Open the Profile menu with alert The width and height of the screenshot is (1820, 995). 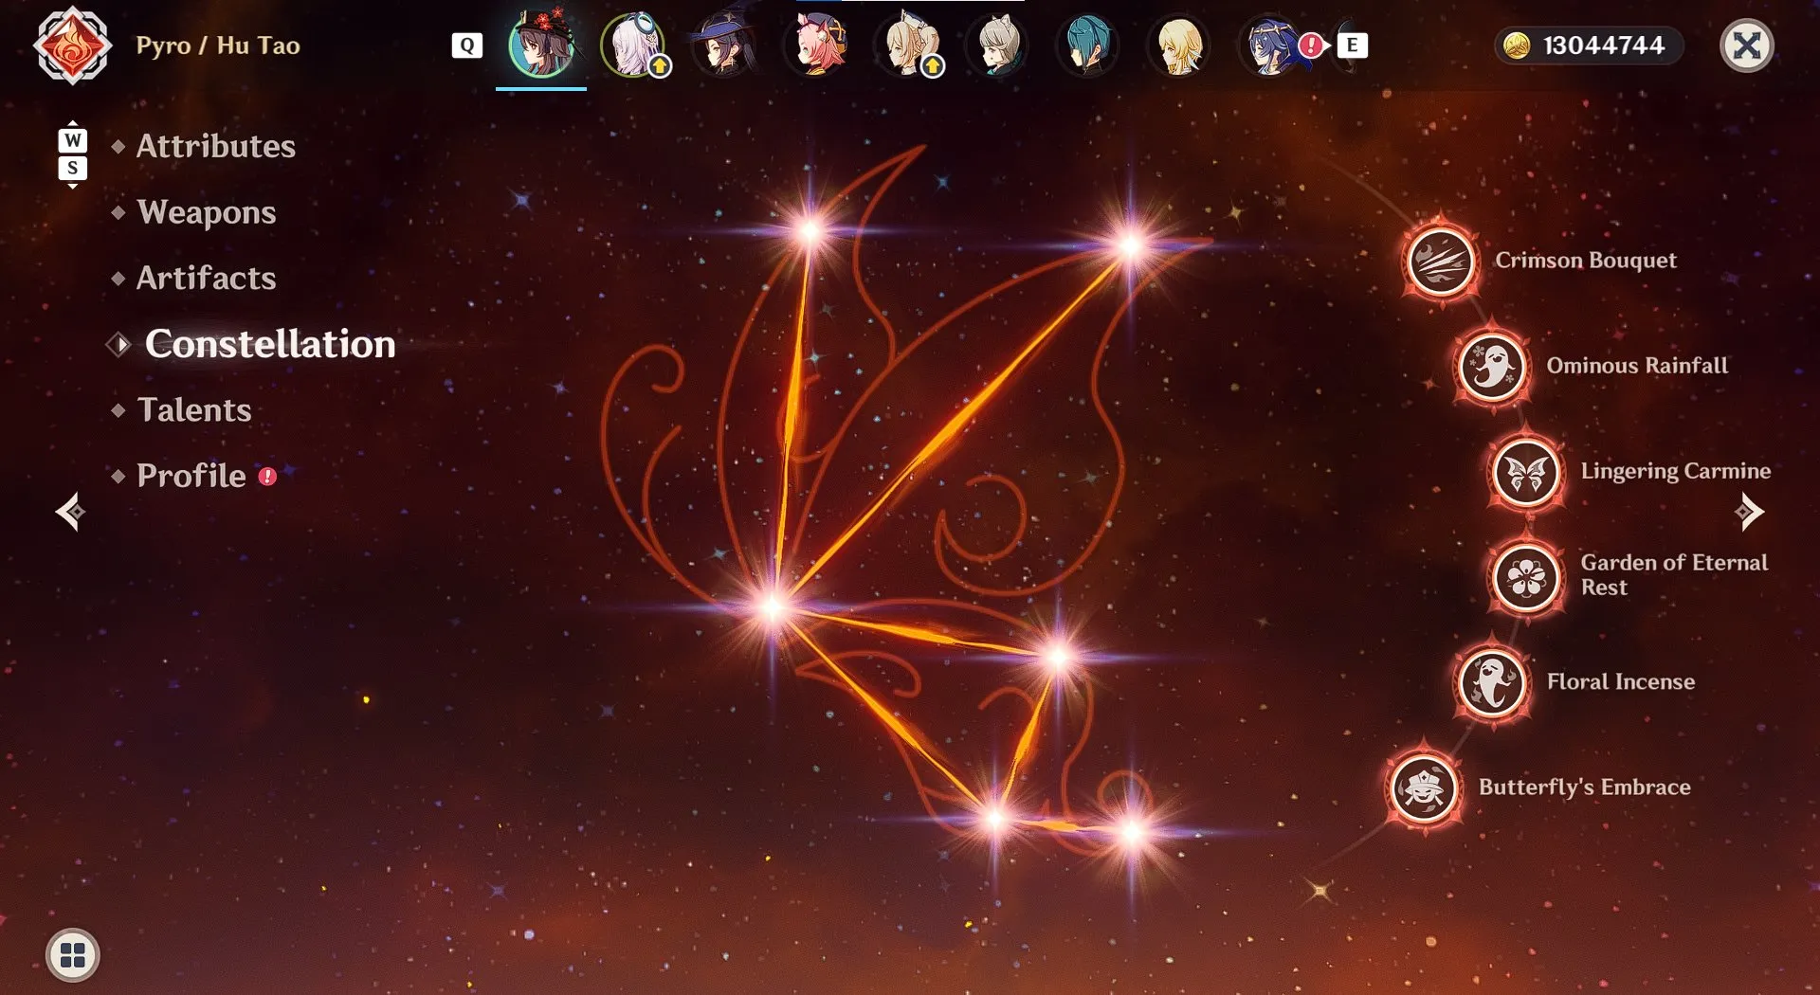click(x=192, y=476)
